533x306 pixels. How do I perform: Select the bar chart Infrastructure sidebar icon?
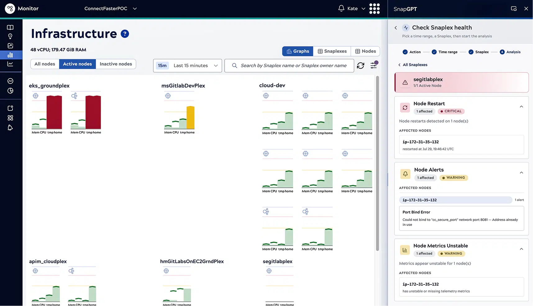pos(10,55)
